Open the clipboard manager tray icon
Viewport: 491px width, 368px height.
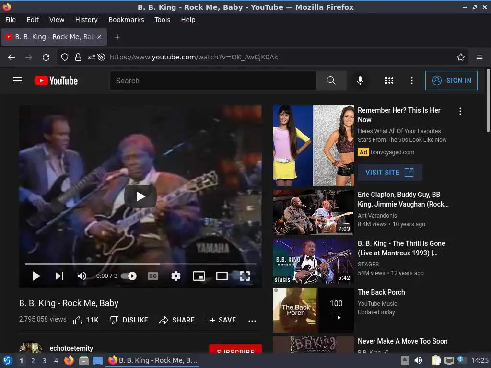436,360
